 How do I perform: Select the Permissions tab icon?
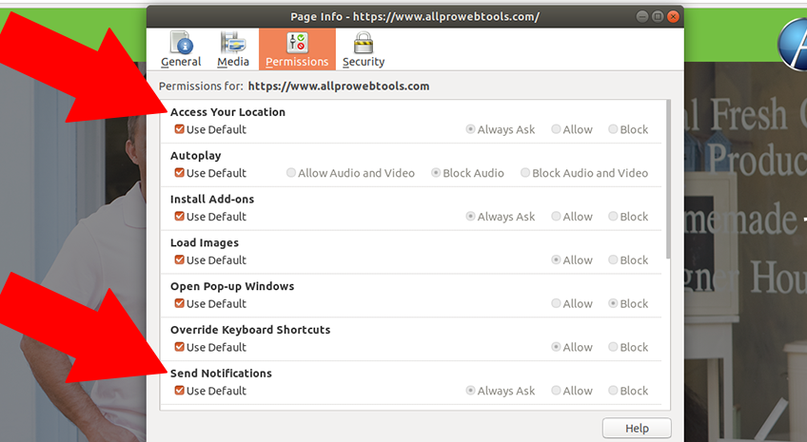point(297,43)
